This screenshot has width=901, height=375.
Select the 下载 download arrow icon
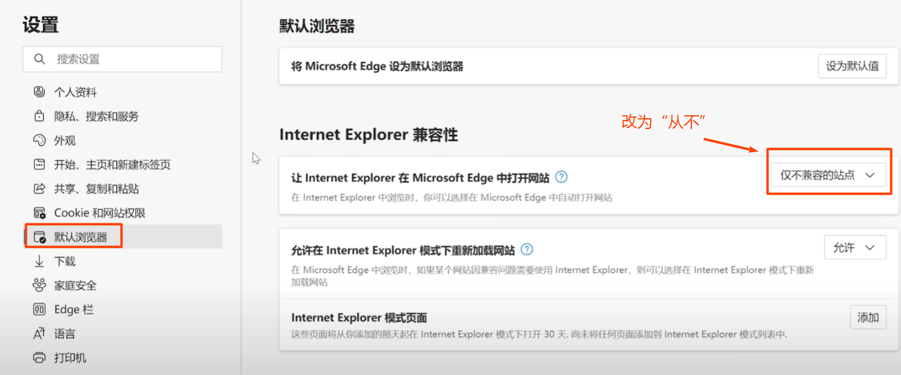click(x=38, y=261)
